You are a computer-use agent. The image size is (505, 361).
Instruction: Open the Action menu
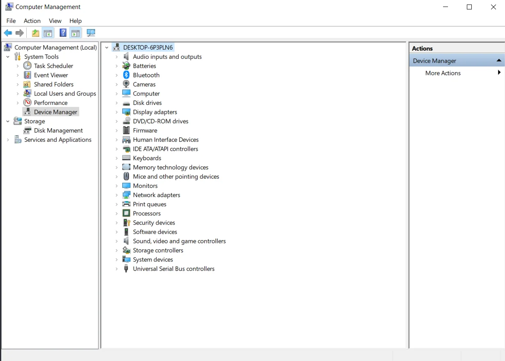(32, 21)
